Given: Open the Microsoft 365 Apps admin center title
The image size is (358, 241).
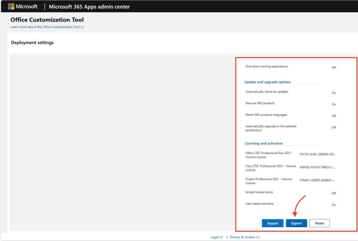Looking at the screenshot, I should [x=89, y=7].
